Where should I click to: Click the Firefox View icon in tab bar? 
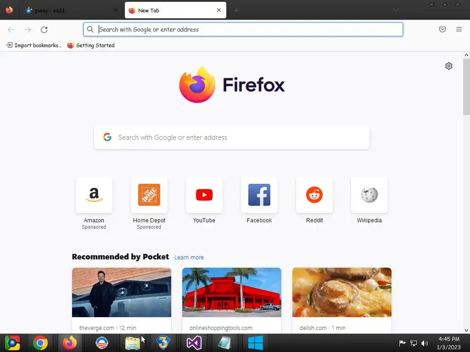point(9,10)
